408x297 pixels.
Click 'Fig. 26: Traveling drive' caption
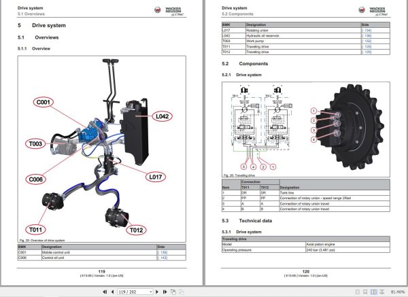(x=239, y=175)
